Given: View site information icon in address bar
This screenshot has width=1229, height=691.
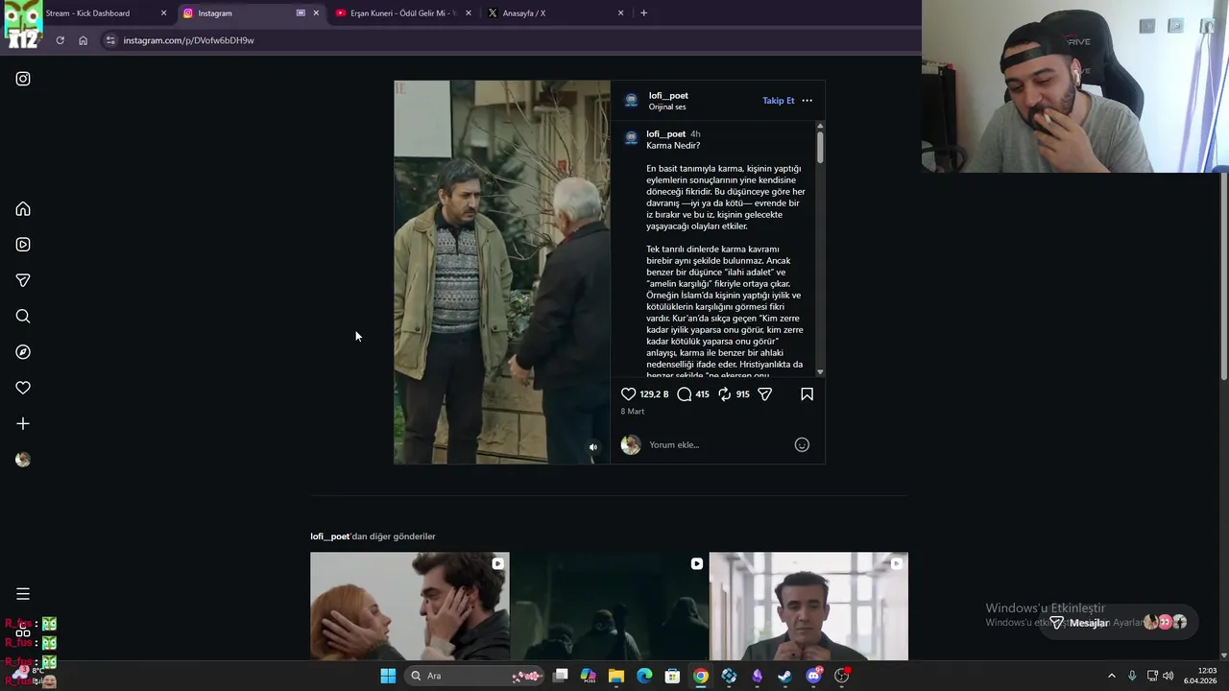Looking at the screenshot, I should (110, 40).
